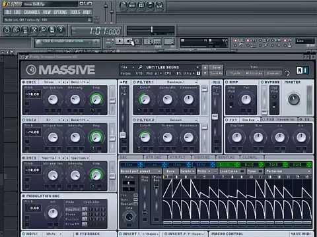The image size is (317, 237).
Task: Open the OPTIONS menu
Action: [x=61, y=12]
